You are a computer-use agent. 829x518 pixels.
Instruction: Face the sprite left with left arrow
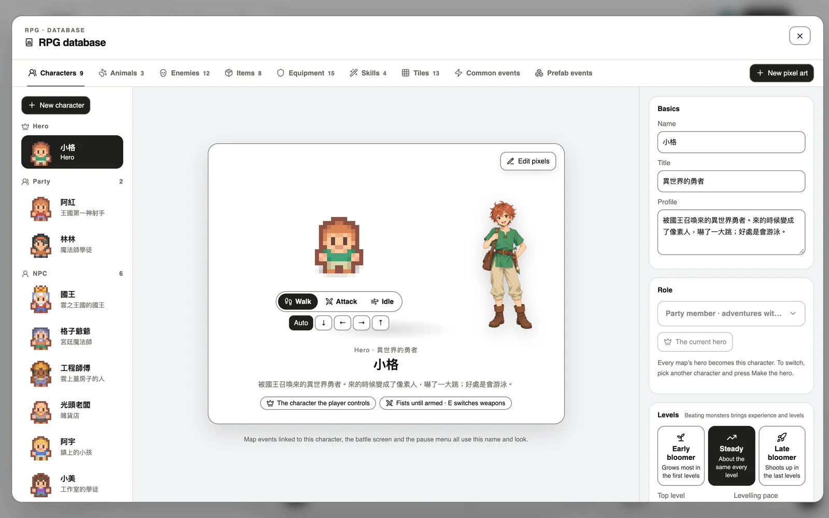pos(342,323)
